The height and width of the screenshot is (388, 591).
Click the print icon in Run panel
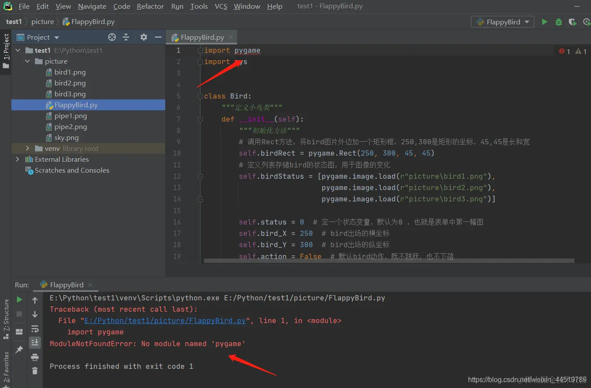(x=35, y=357)
